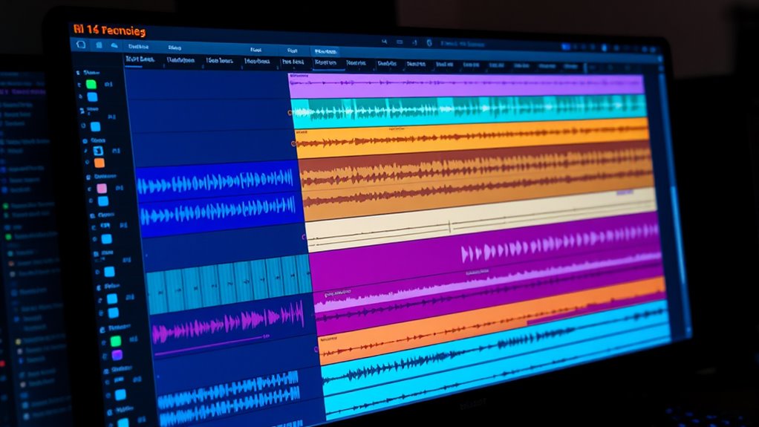Click the grid icon beside the cloud icon
Screen dimensions: 759x427
tap(99, 45)
